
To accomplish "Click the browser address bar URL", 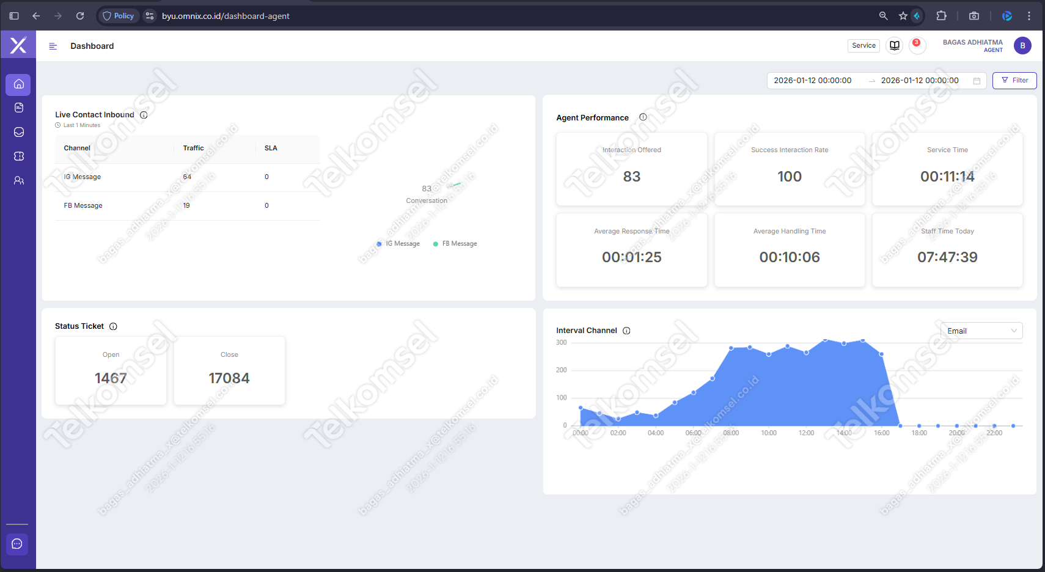I will click(226, 16).
